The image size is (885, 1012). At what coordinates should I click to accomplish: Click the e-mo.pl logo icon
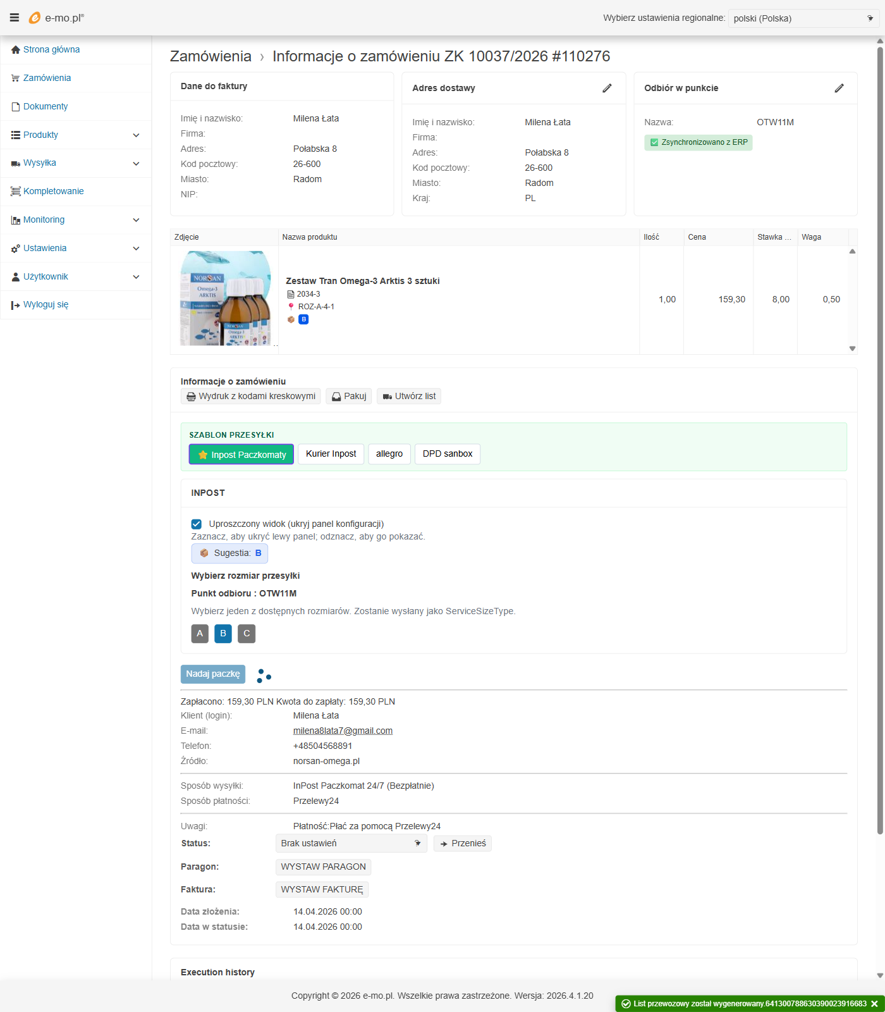[35, 18]
